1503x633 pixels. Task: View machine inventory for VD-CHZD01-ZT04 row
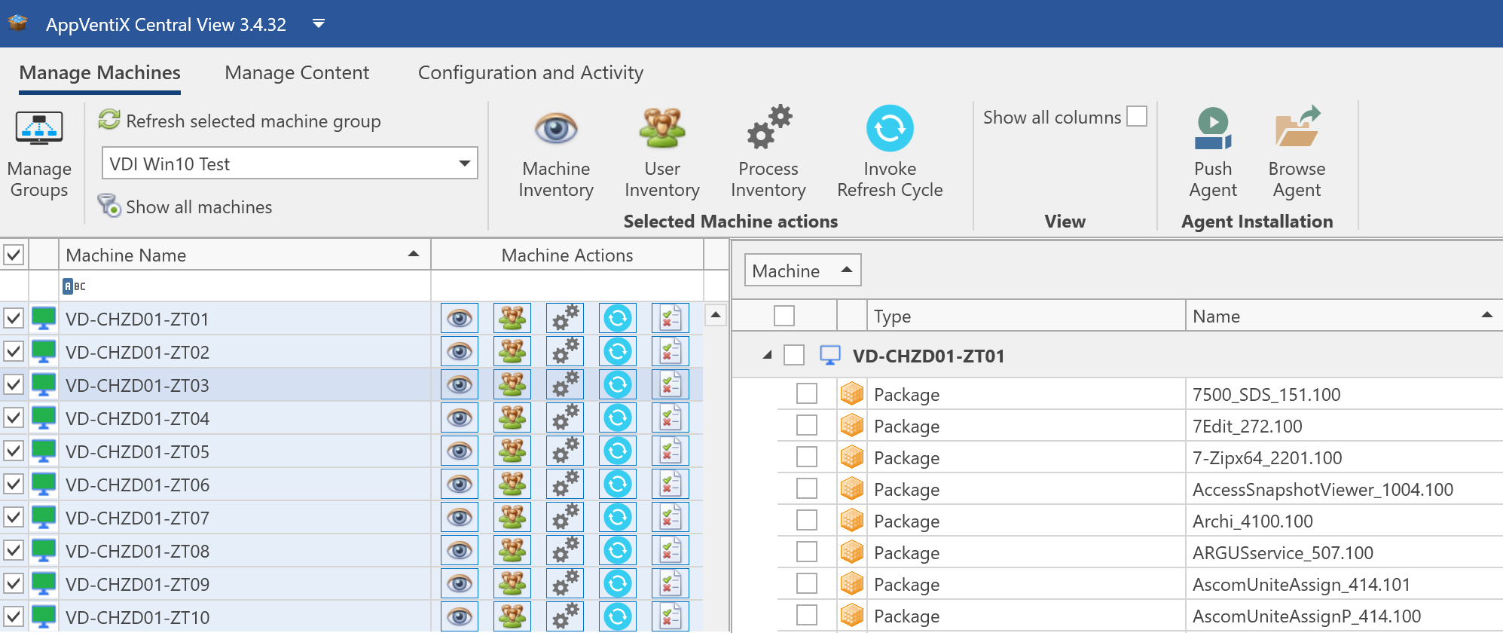pos(460,418)
